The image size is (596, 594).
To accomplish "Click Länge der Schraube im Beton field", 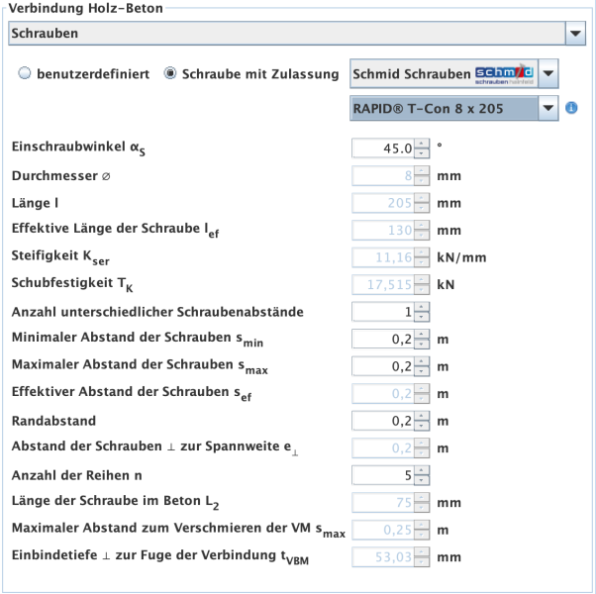I will pyautogui.click(x=383, y=502).
